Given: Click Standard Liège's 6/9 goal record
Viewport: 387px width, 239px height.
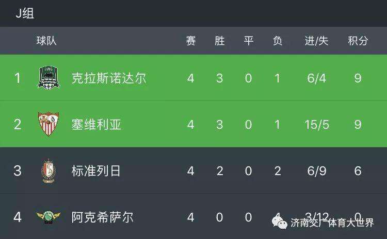Looking at the screenshot, I should (317, 170).
